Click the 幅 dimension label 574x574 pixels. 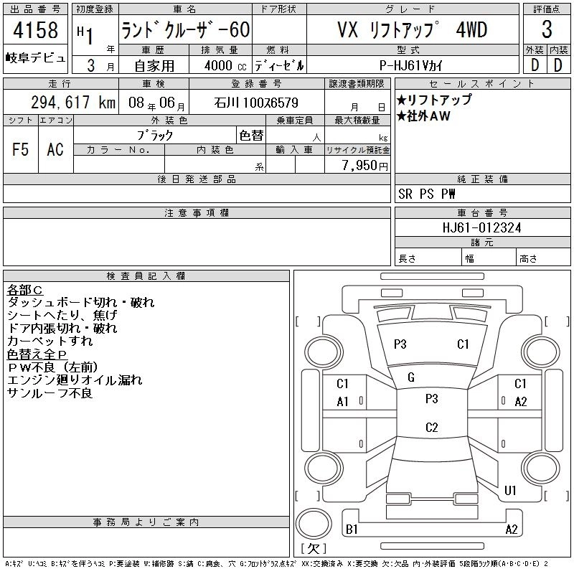point(470,258)
